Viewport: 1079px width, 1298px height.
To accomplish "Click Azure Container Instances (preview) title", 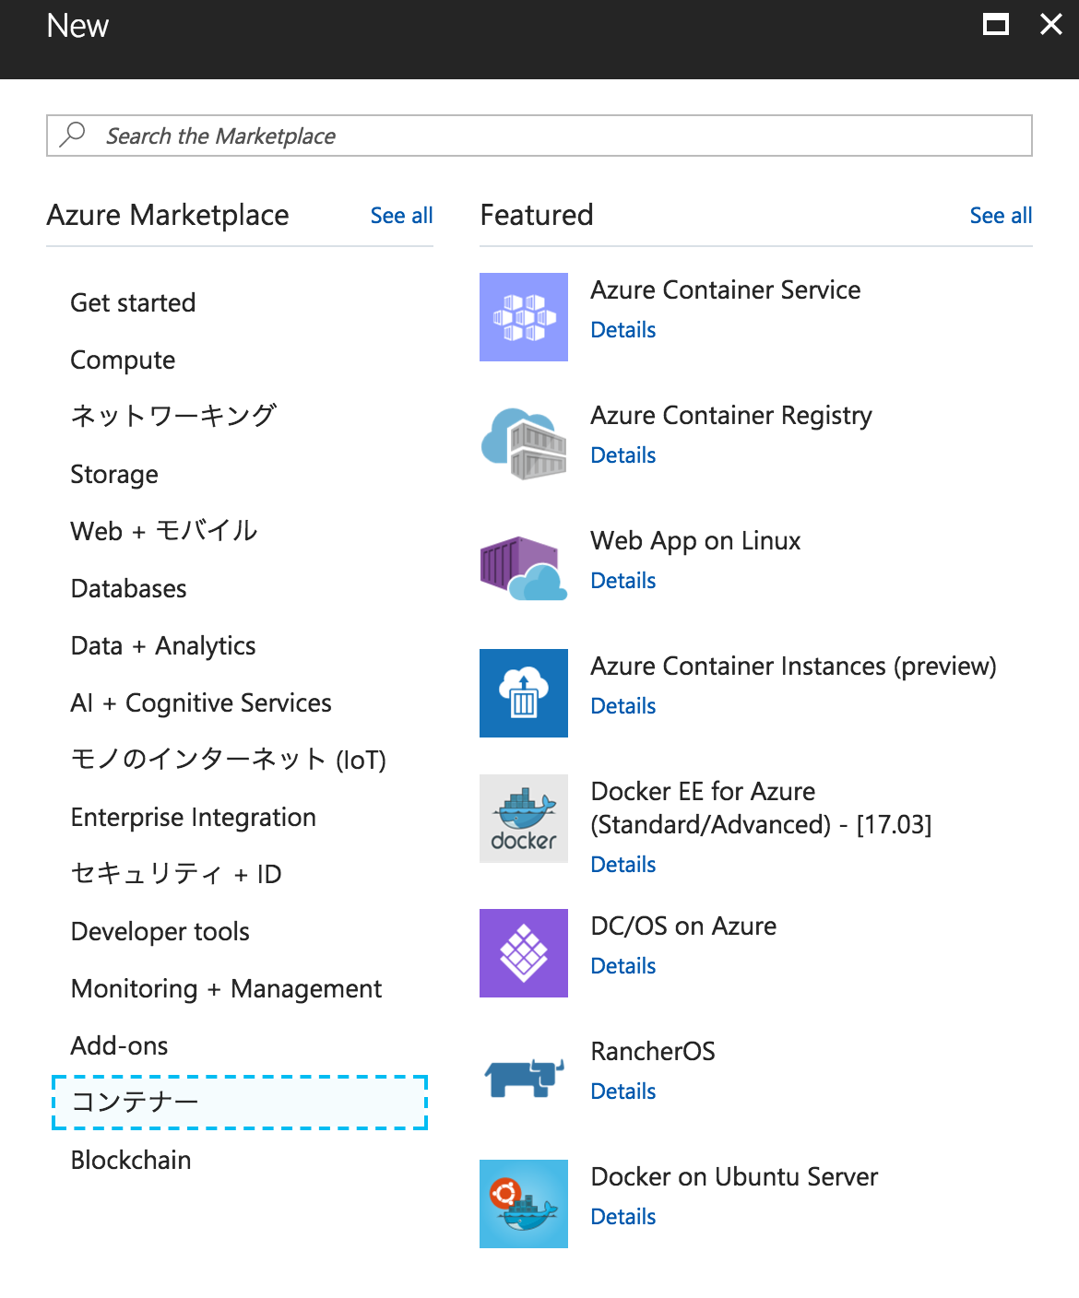I will point(794,667).
